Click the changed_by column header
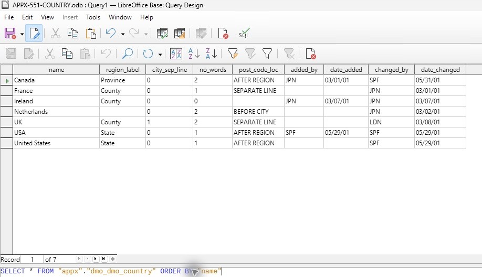This screenshot has height=277, width=482. click(391, 70)
